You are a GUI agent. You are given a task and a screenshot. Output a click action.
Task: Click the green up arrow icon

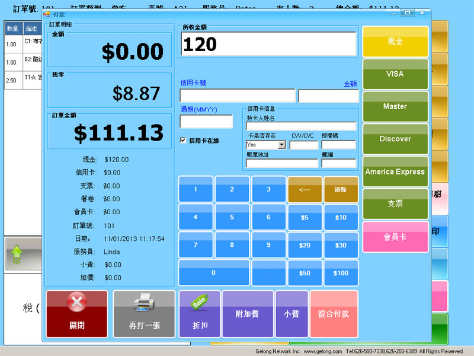[17, 255]
